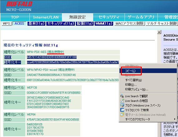Click the Live Search translate icon
This screenshot has height=137, width=178.
point(122,96)
